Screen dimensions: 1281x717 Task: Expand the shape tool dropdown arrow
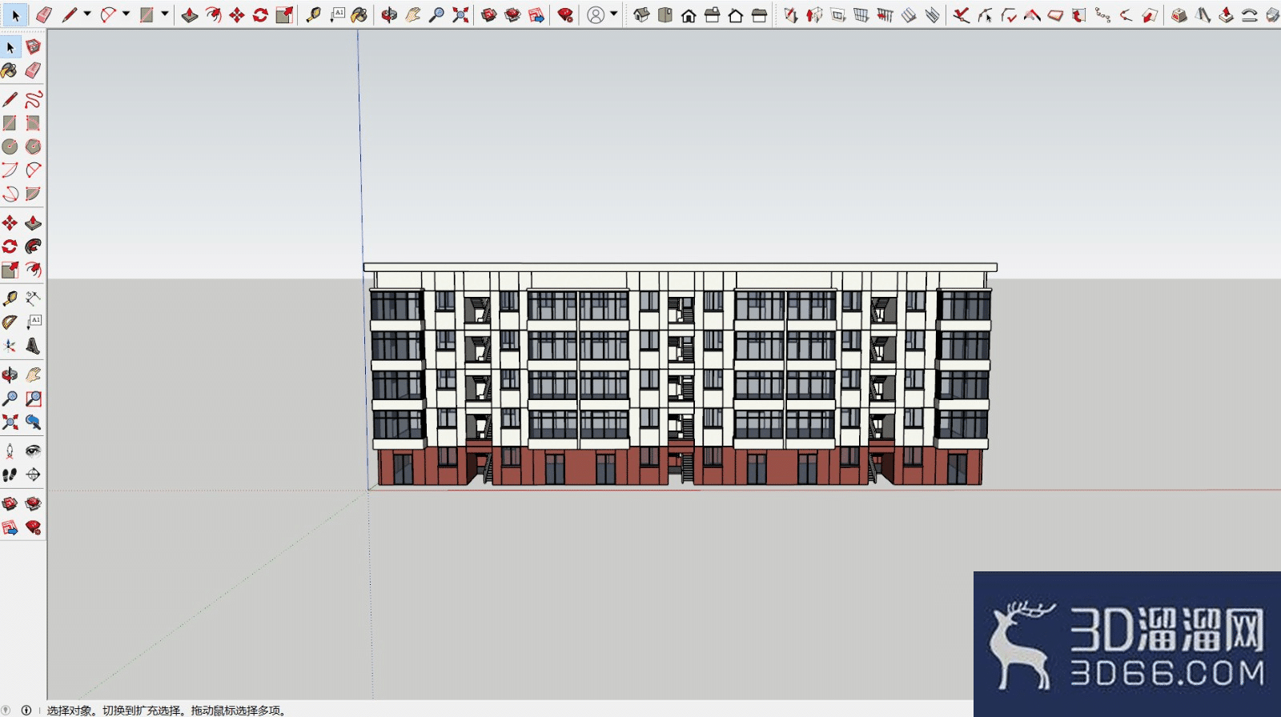[165, 14]
